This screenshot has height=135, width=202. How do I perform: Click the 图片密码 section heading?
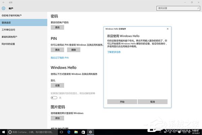(58, 107)
